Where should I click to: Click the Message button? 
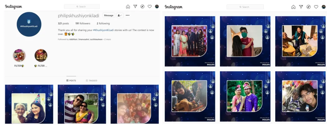[109, 15]
